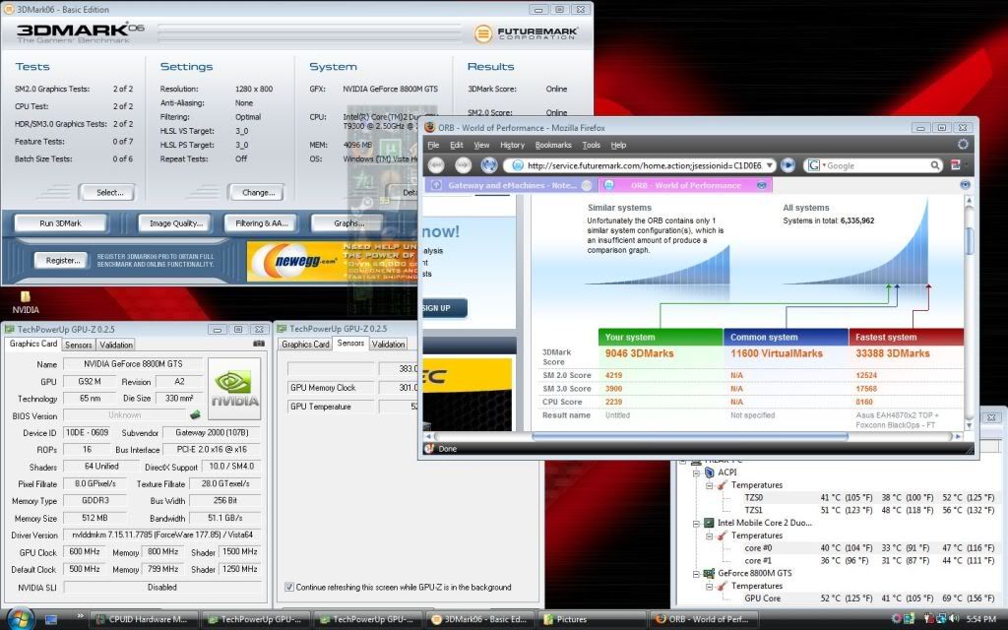Image resolution: width=1008 pixels, height=630 pixels.
Task: Click the Intel Mobile Core 2 Duo icon
Action: coord(709,523)
